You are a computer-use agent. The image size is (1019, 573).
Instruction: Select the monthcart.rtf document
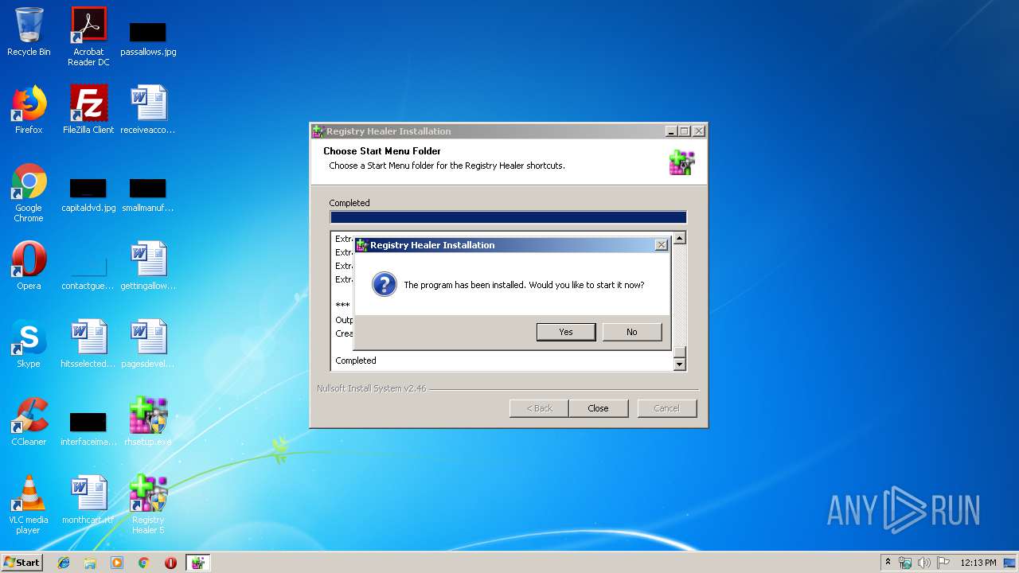point(88,500)
